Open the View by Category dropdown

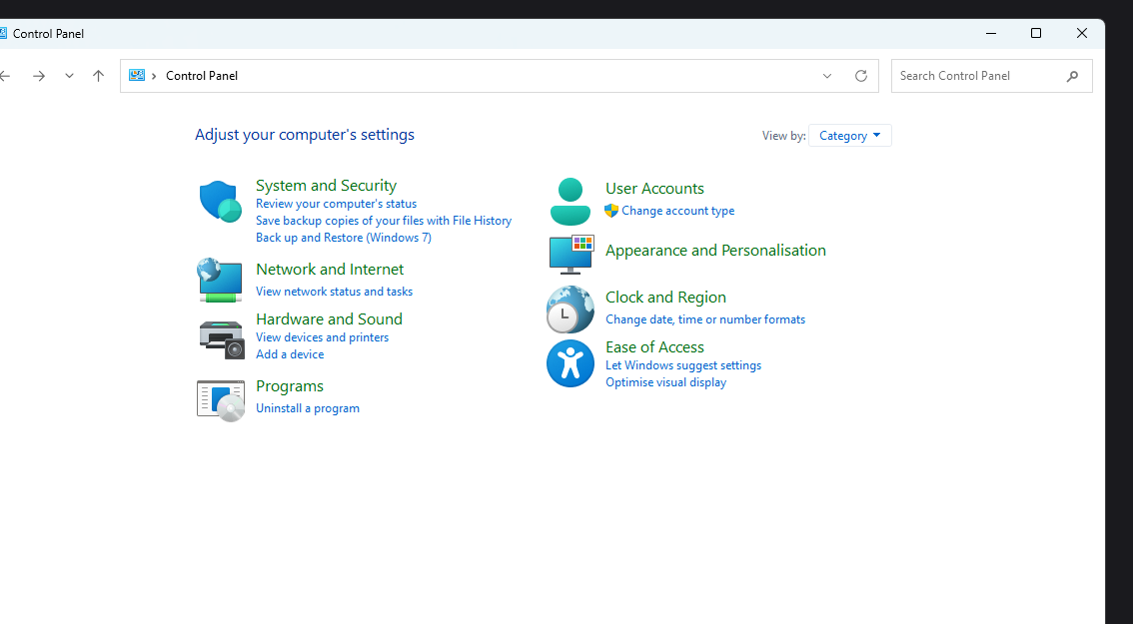point(849,135)
